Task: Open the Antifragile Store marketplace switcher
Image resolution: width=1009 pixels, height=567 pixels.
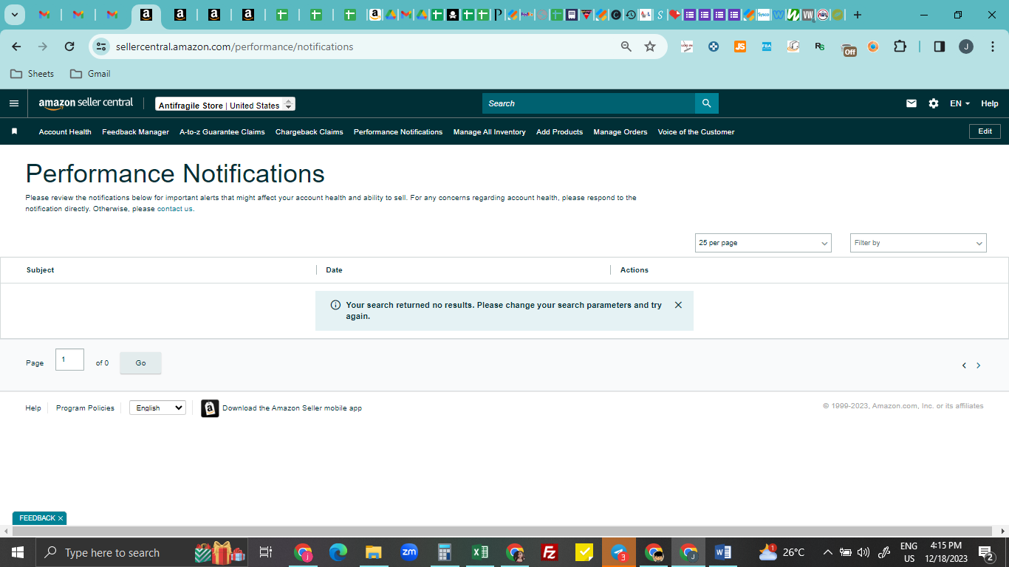Action: click(x=225, y=105)
